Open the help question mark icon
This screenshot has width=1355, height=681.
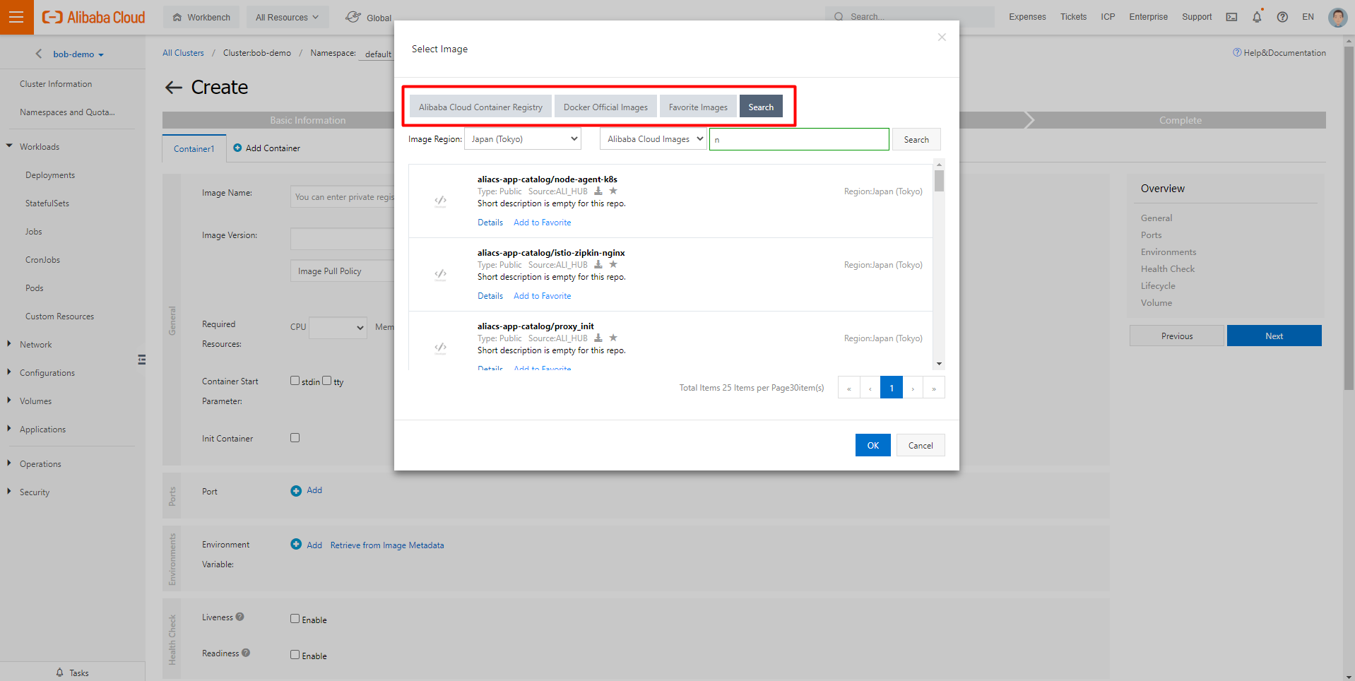point(1282,17)
